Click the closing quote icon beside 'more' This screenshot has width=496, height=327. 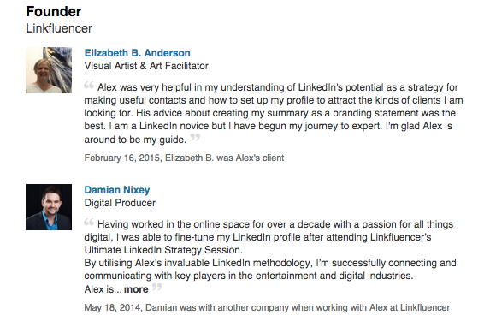(x=156, y=287)
